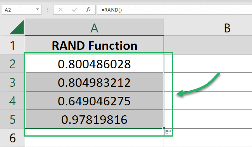Image resolution: width=252 pixels, height=147 pixels.
Task: Click the Cancel X icon in formula bar
Action: click(x=60, y=10)
